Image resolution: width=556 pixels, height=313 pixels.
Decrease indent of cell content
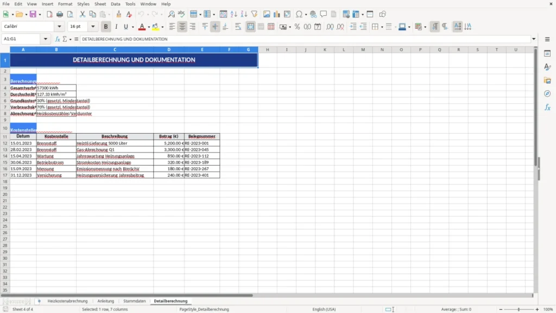click(363, 27)
